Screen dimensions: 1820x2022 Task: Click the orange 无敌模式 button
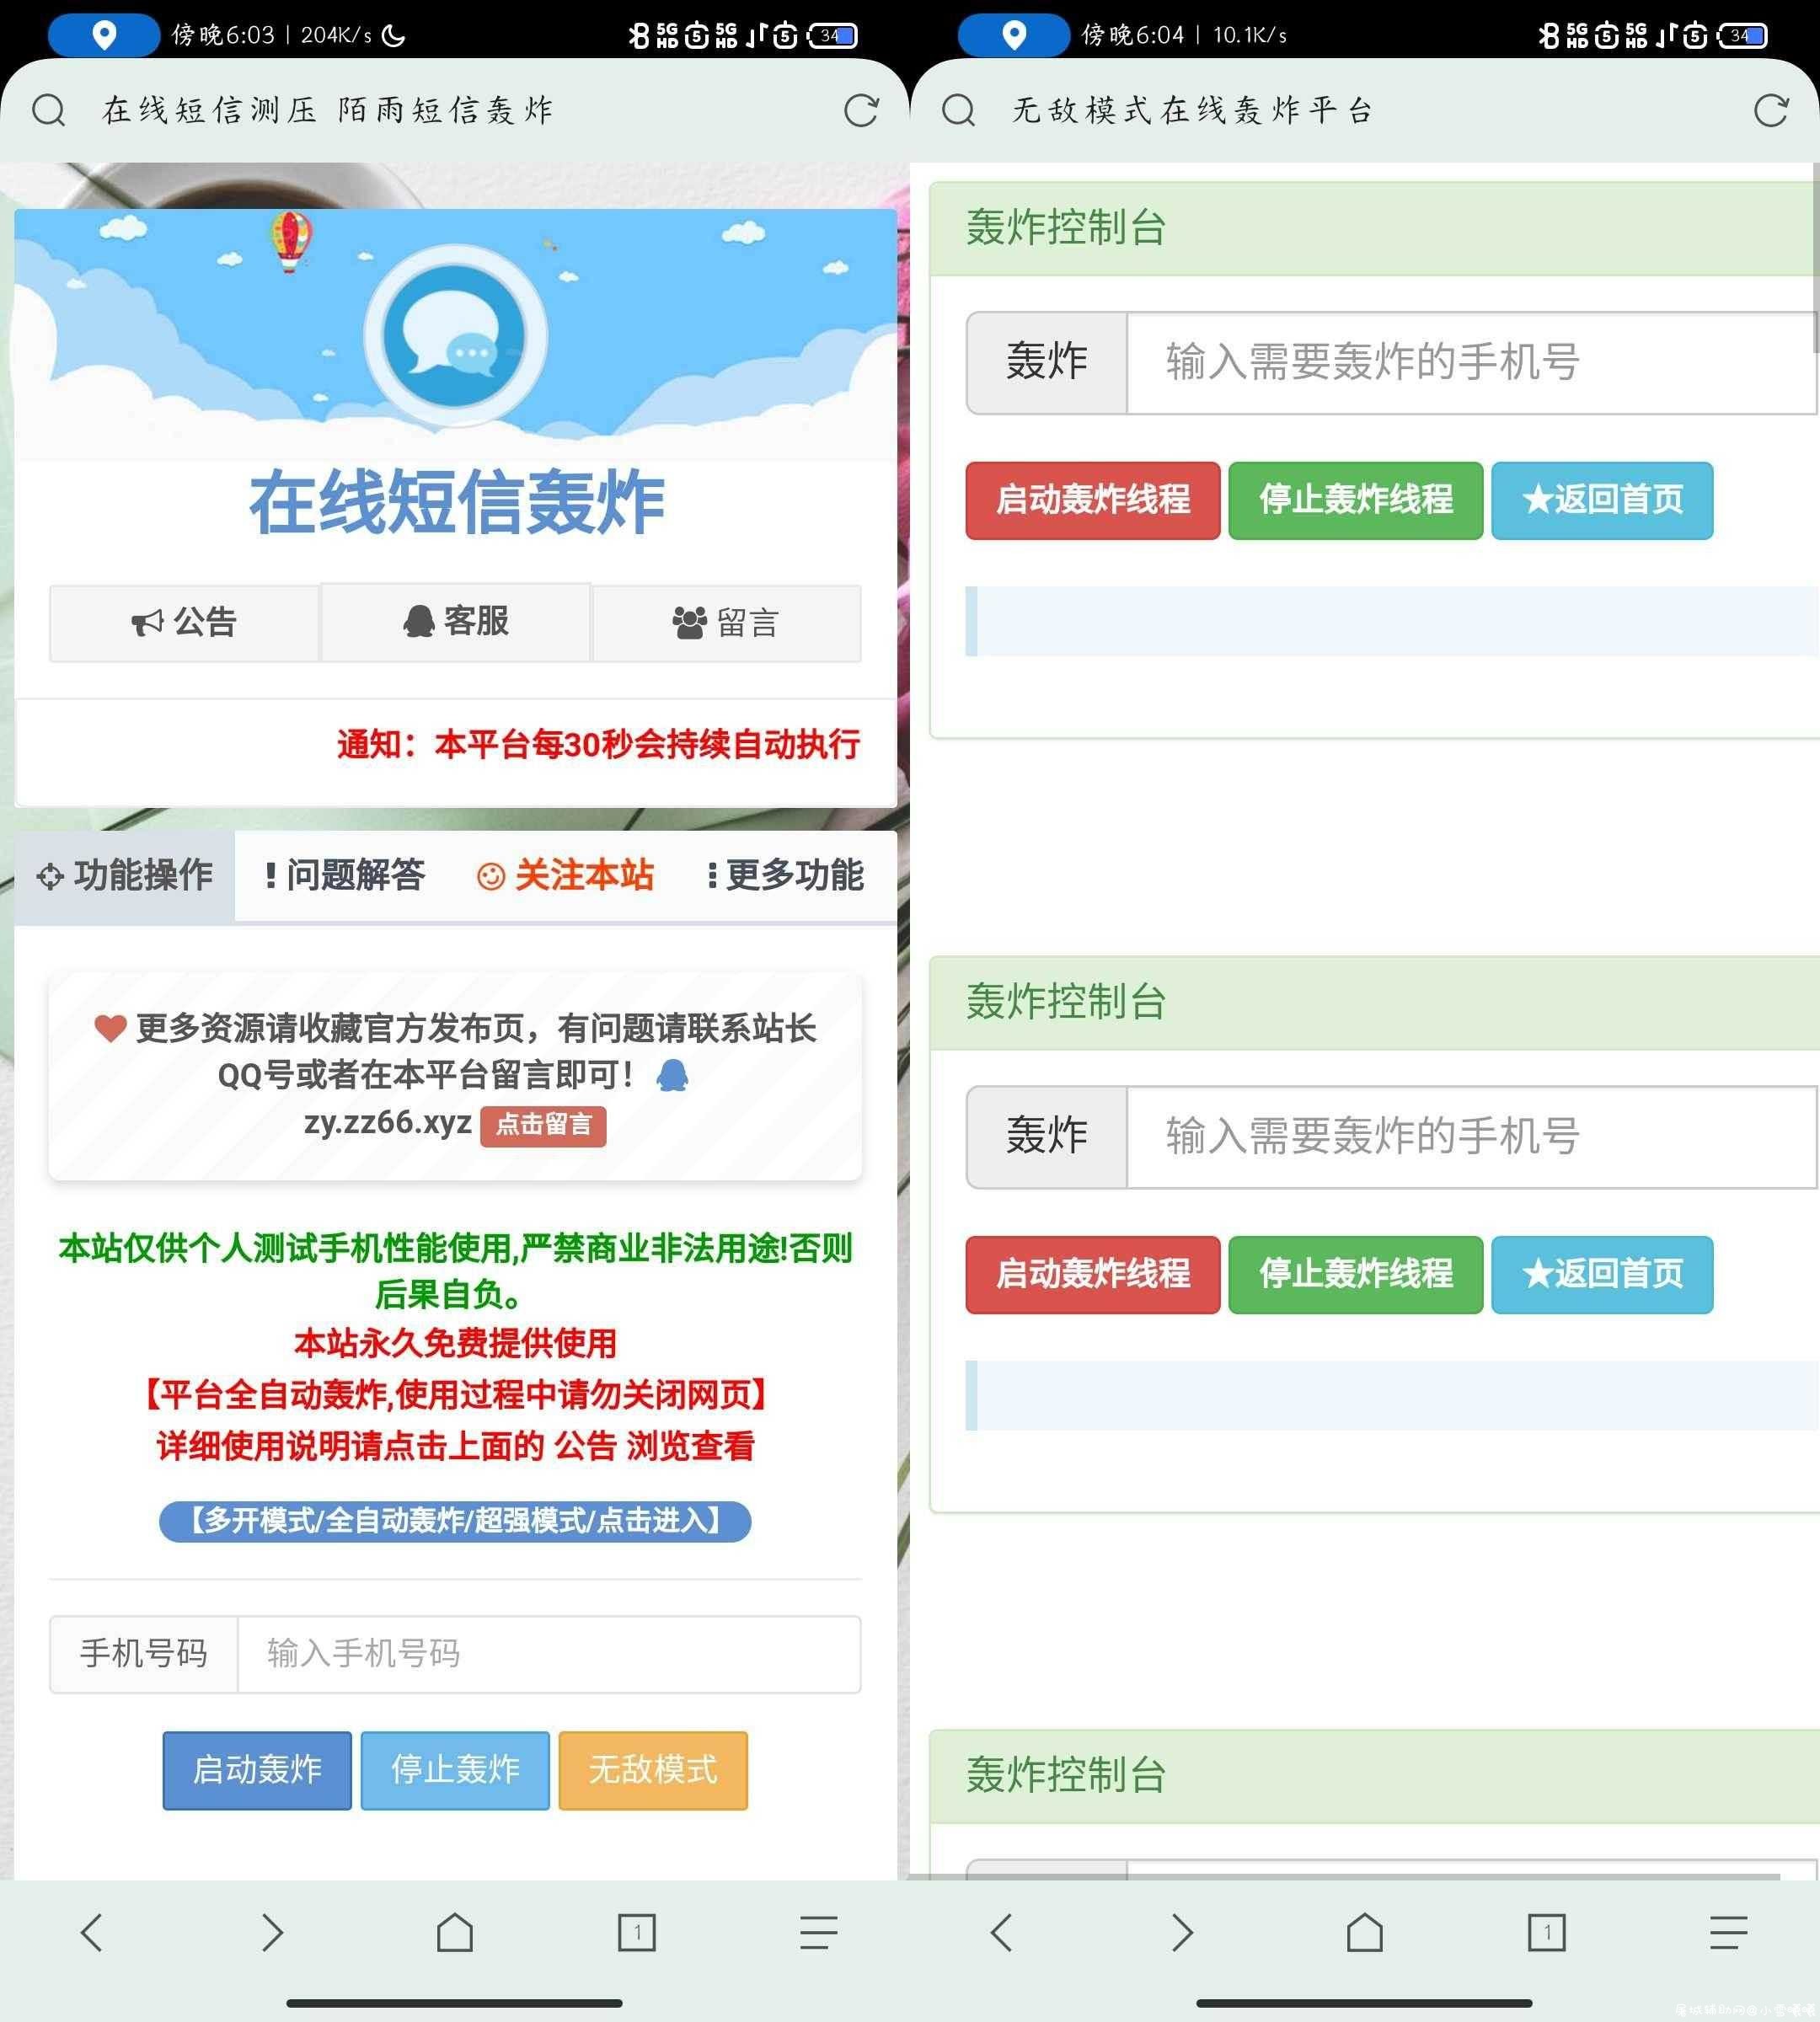653,1770
